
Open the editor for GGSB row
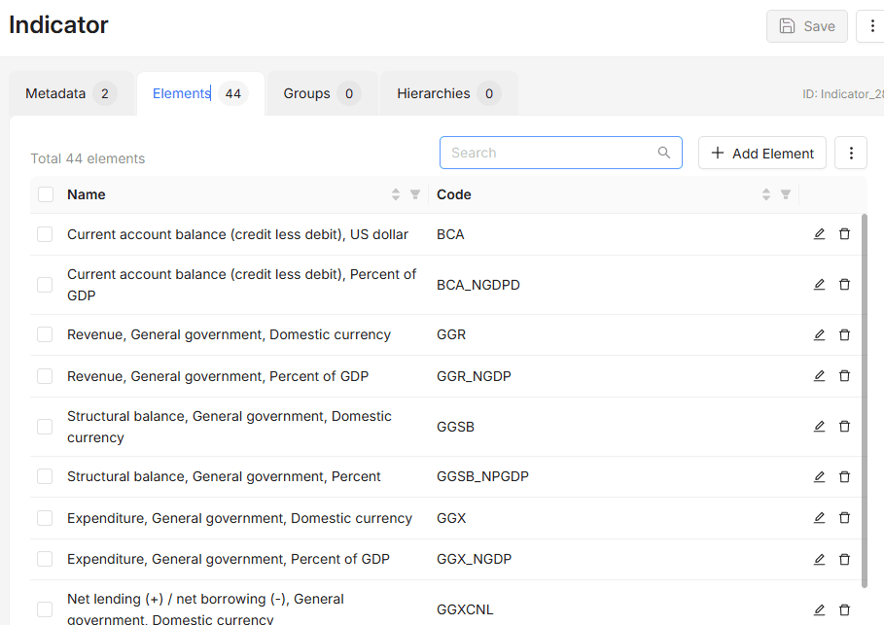point(819,427)
